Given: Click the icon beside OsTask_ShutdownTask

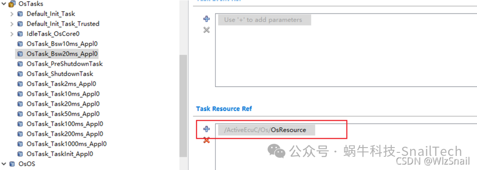Looking at the screenshot, I should click(x=20, y=74).
